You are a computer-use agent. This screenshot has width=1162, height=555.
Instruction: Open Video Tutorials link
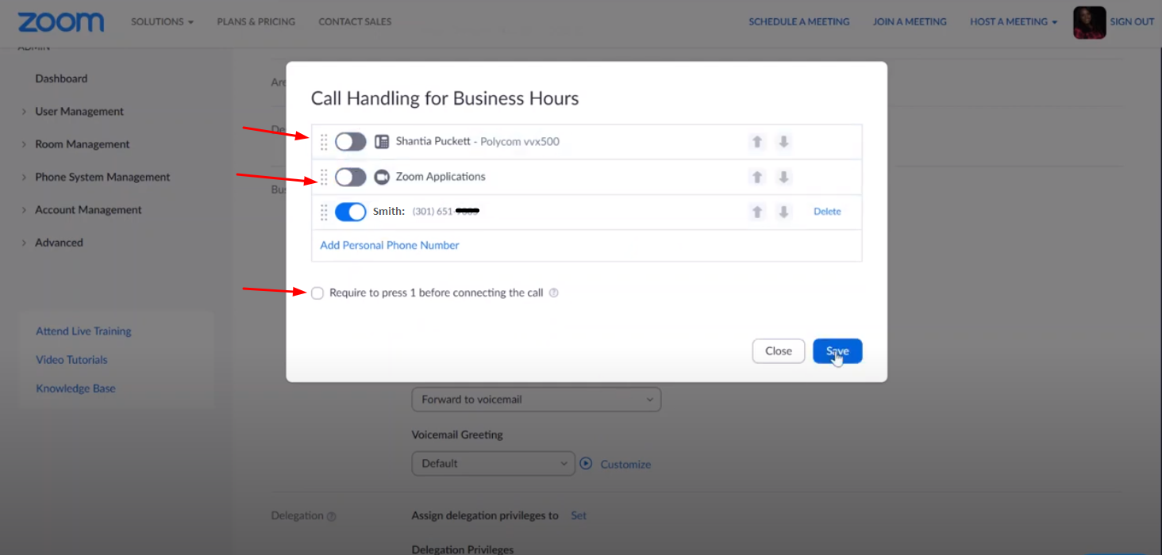point(71,360)
